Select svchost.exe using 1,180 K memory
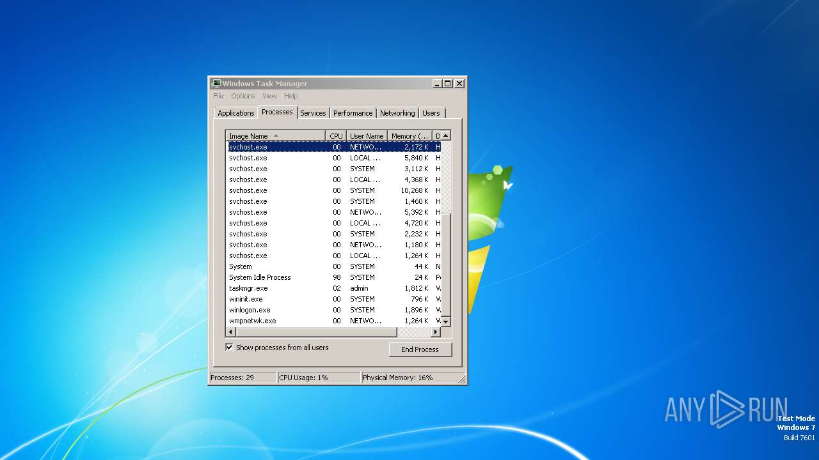The image size is (819, 460). (x=333, y=245)
